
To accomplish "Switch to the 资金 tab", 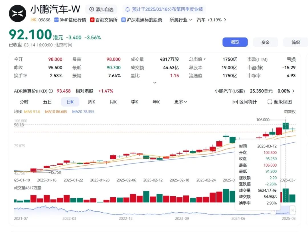I will click(x=266, y=42).
